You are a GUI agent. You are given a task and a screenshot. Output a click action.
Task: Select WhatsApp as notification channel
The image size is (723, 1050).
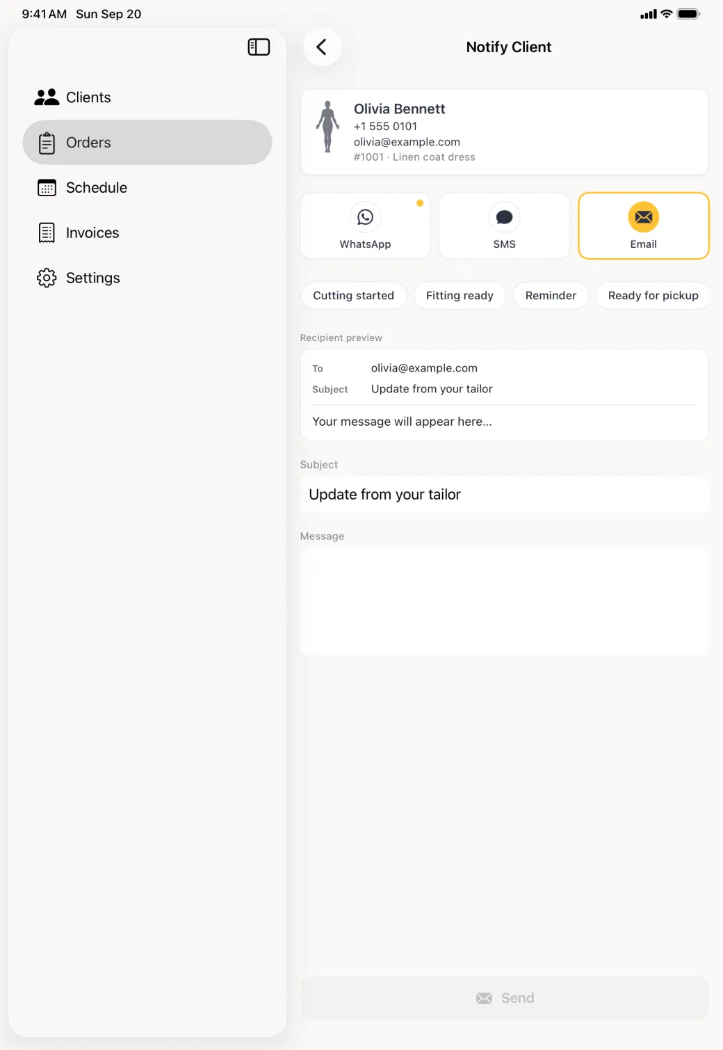(365, 226)
